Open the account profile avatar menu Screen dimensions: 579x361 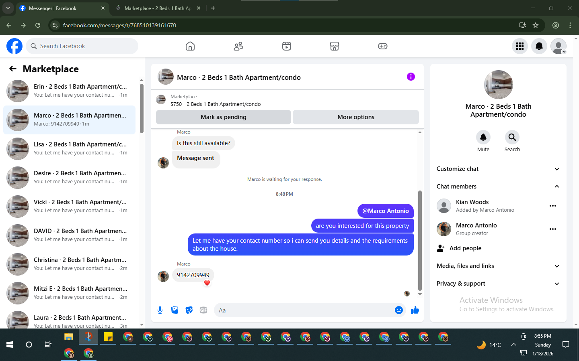click(x=558, y=46)
